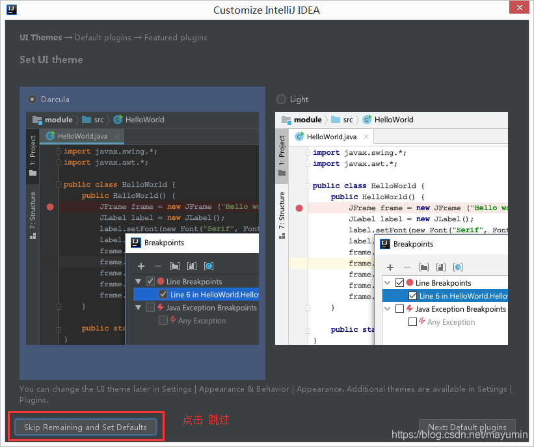Click module folder icon in Darcula preview
This screenshot has width=534, height=447.
tap(37, 120)
